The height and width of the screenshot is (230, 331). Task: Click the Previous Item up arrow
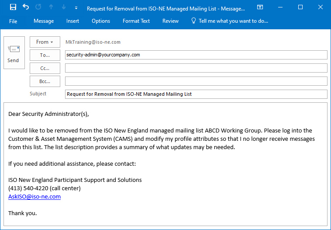[51, 7]
